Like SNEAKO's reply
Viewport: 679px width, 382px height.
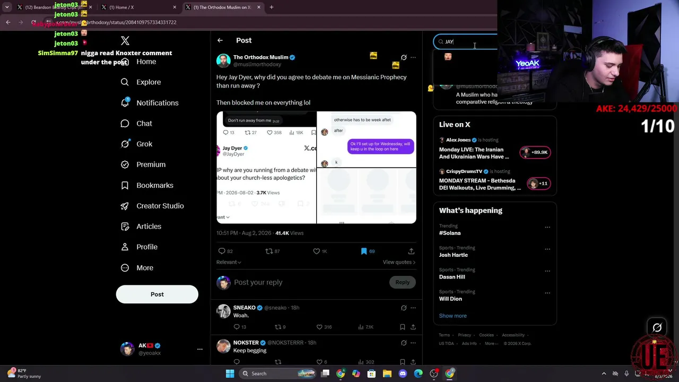click(x=319, y=327)
